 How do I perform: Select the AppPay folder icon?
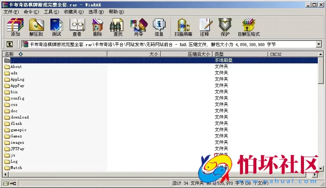point(7,86)
